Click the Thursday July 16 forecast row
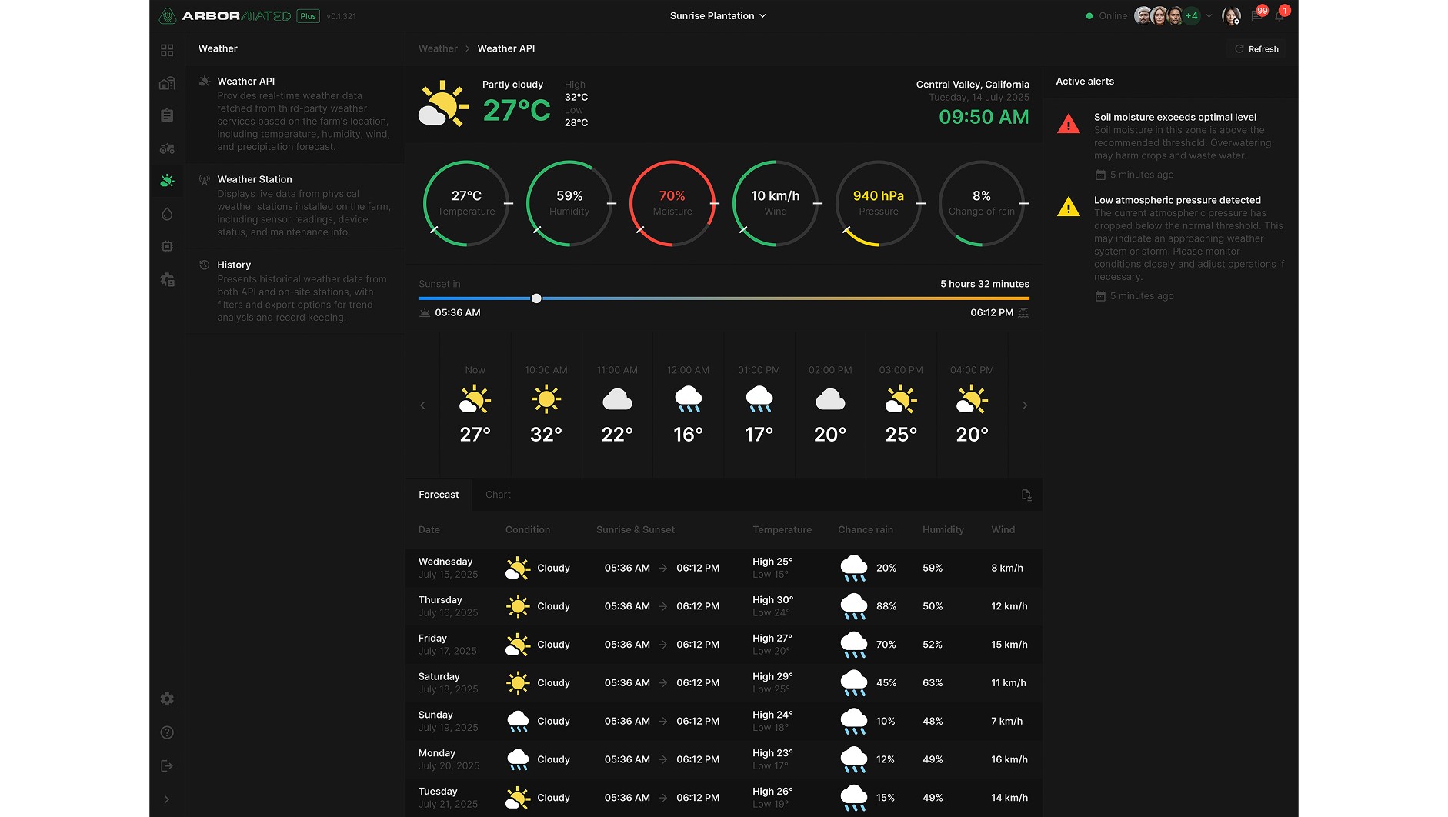 coord(723,606)
